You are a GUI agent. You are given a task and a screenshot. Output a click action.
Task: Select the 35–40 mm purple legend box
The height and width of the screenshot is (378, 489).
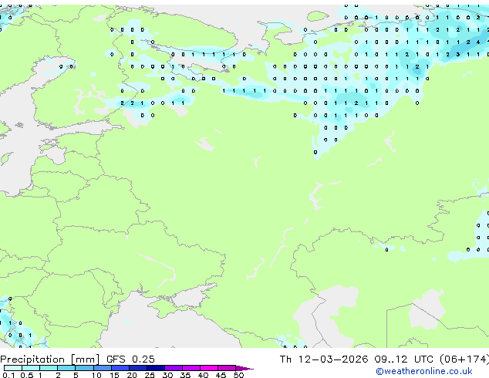[x=191, y=368]
